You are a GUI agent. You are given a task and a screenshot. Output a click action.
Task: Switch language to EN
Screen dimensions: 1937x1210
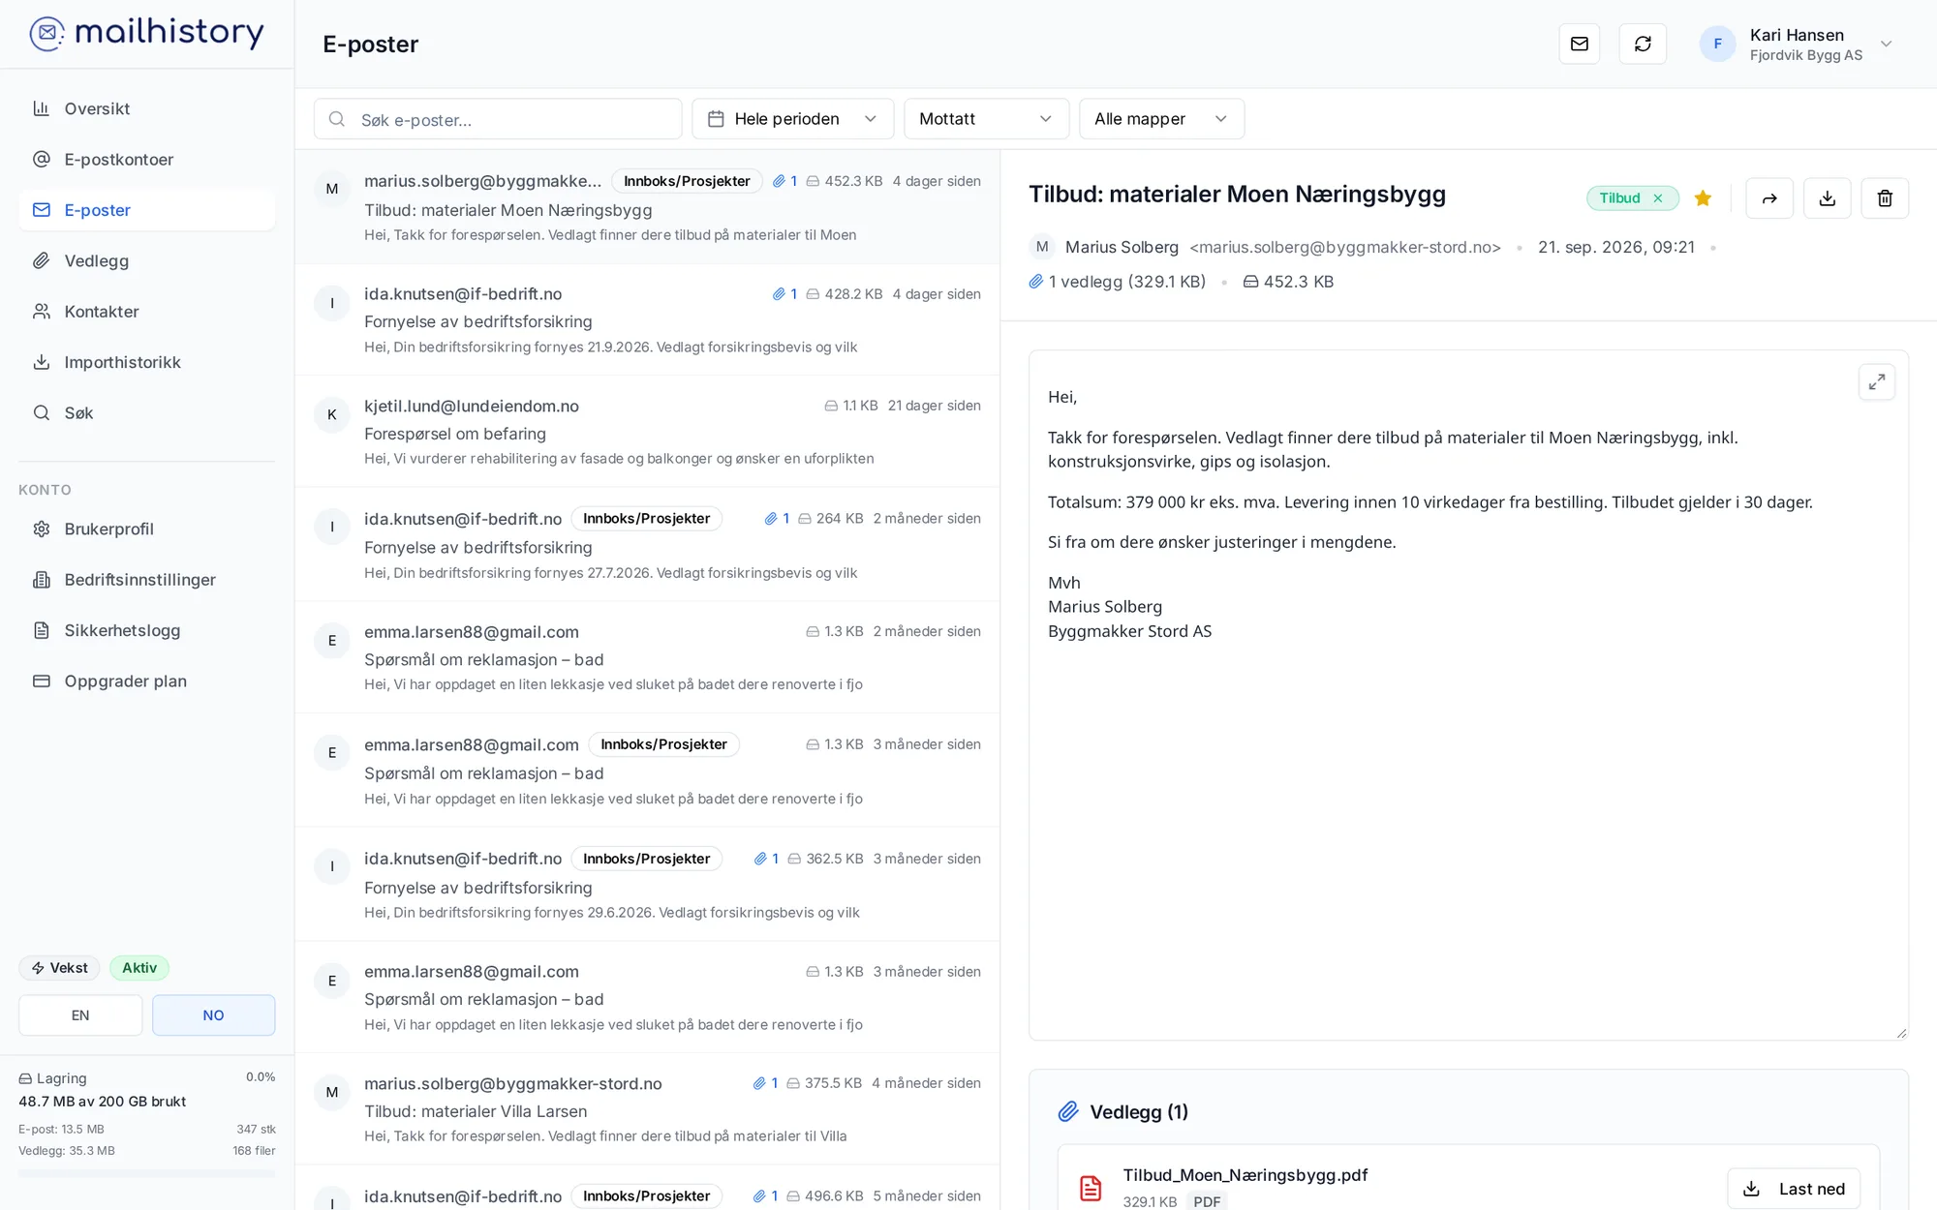pyautogui.click(x=80, y=1015)
